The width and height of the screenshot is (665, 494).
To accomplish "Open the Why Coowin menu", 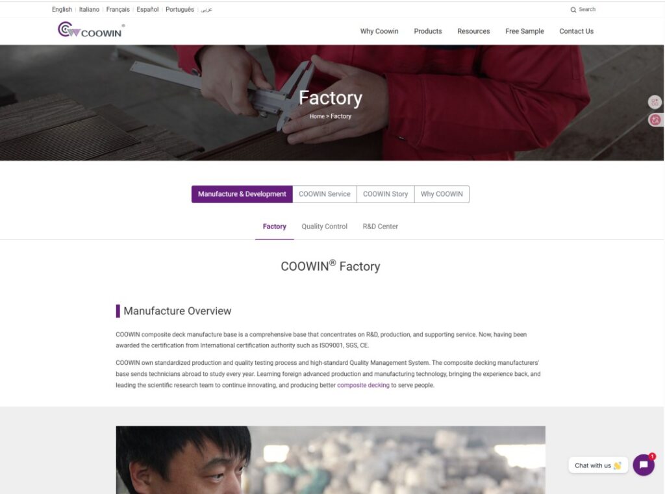I will [x=379, y=31].
